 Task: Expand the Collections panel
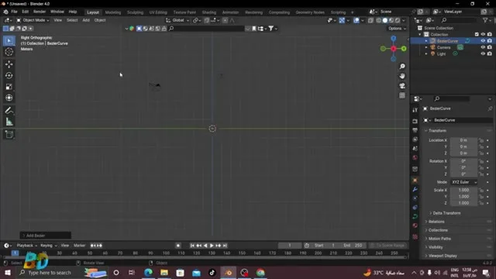(x=438, y=230)
